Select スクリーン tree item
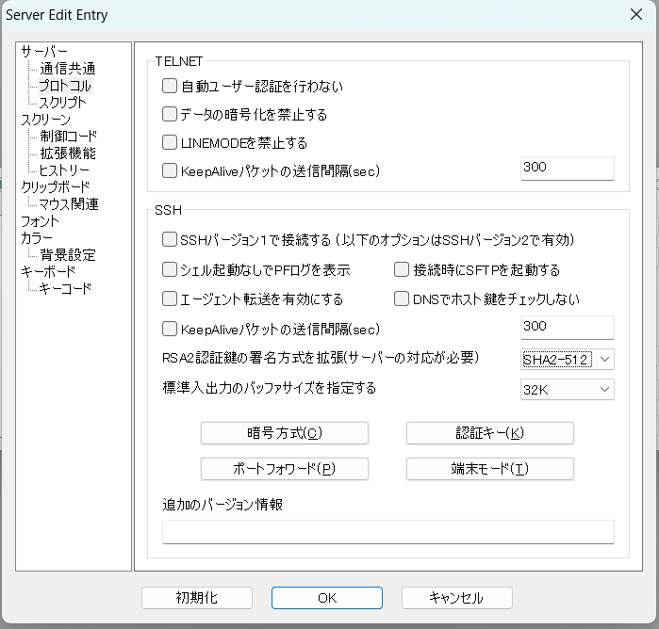This screenshot has width=659, height=629. pyautogui.click(x=46, y=120)
